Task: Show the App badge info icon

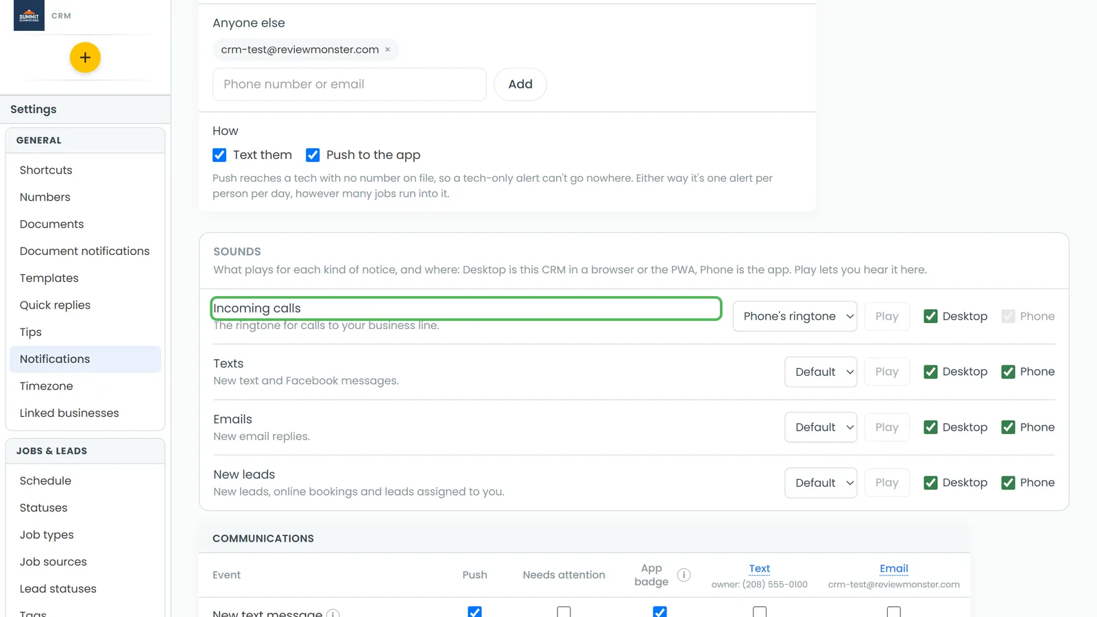Action: [x=684, y=575]
